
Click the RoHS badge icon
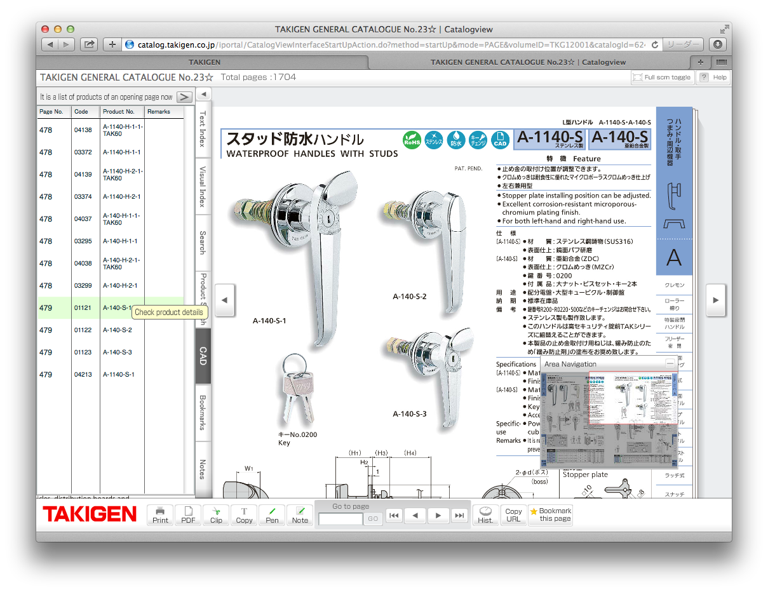(412, 140)
